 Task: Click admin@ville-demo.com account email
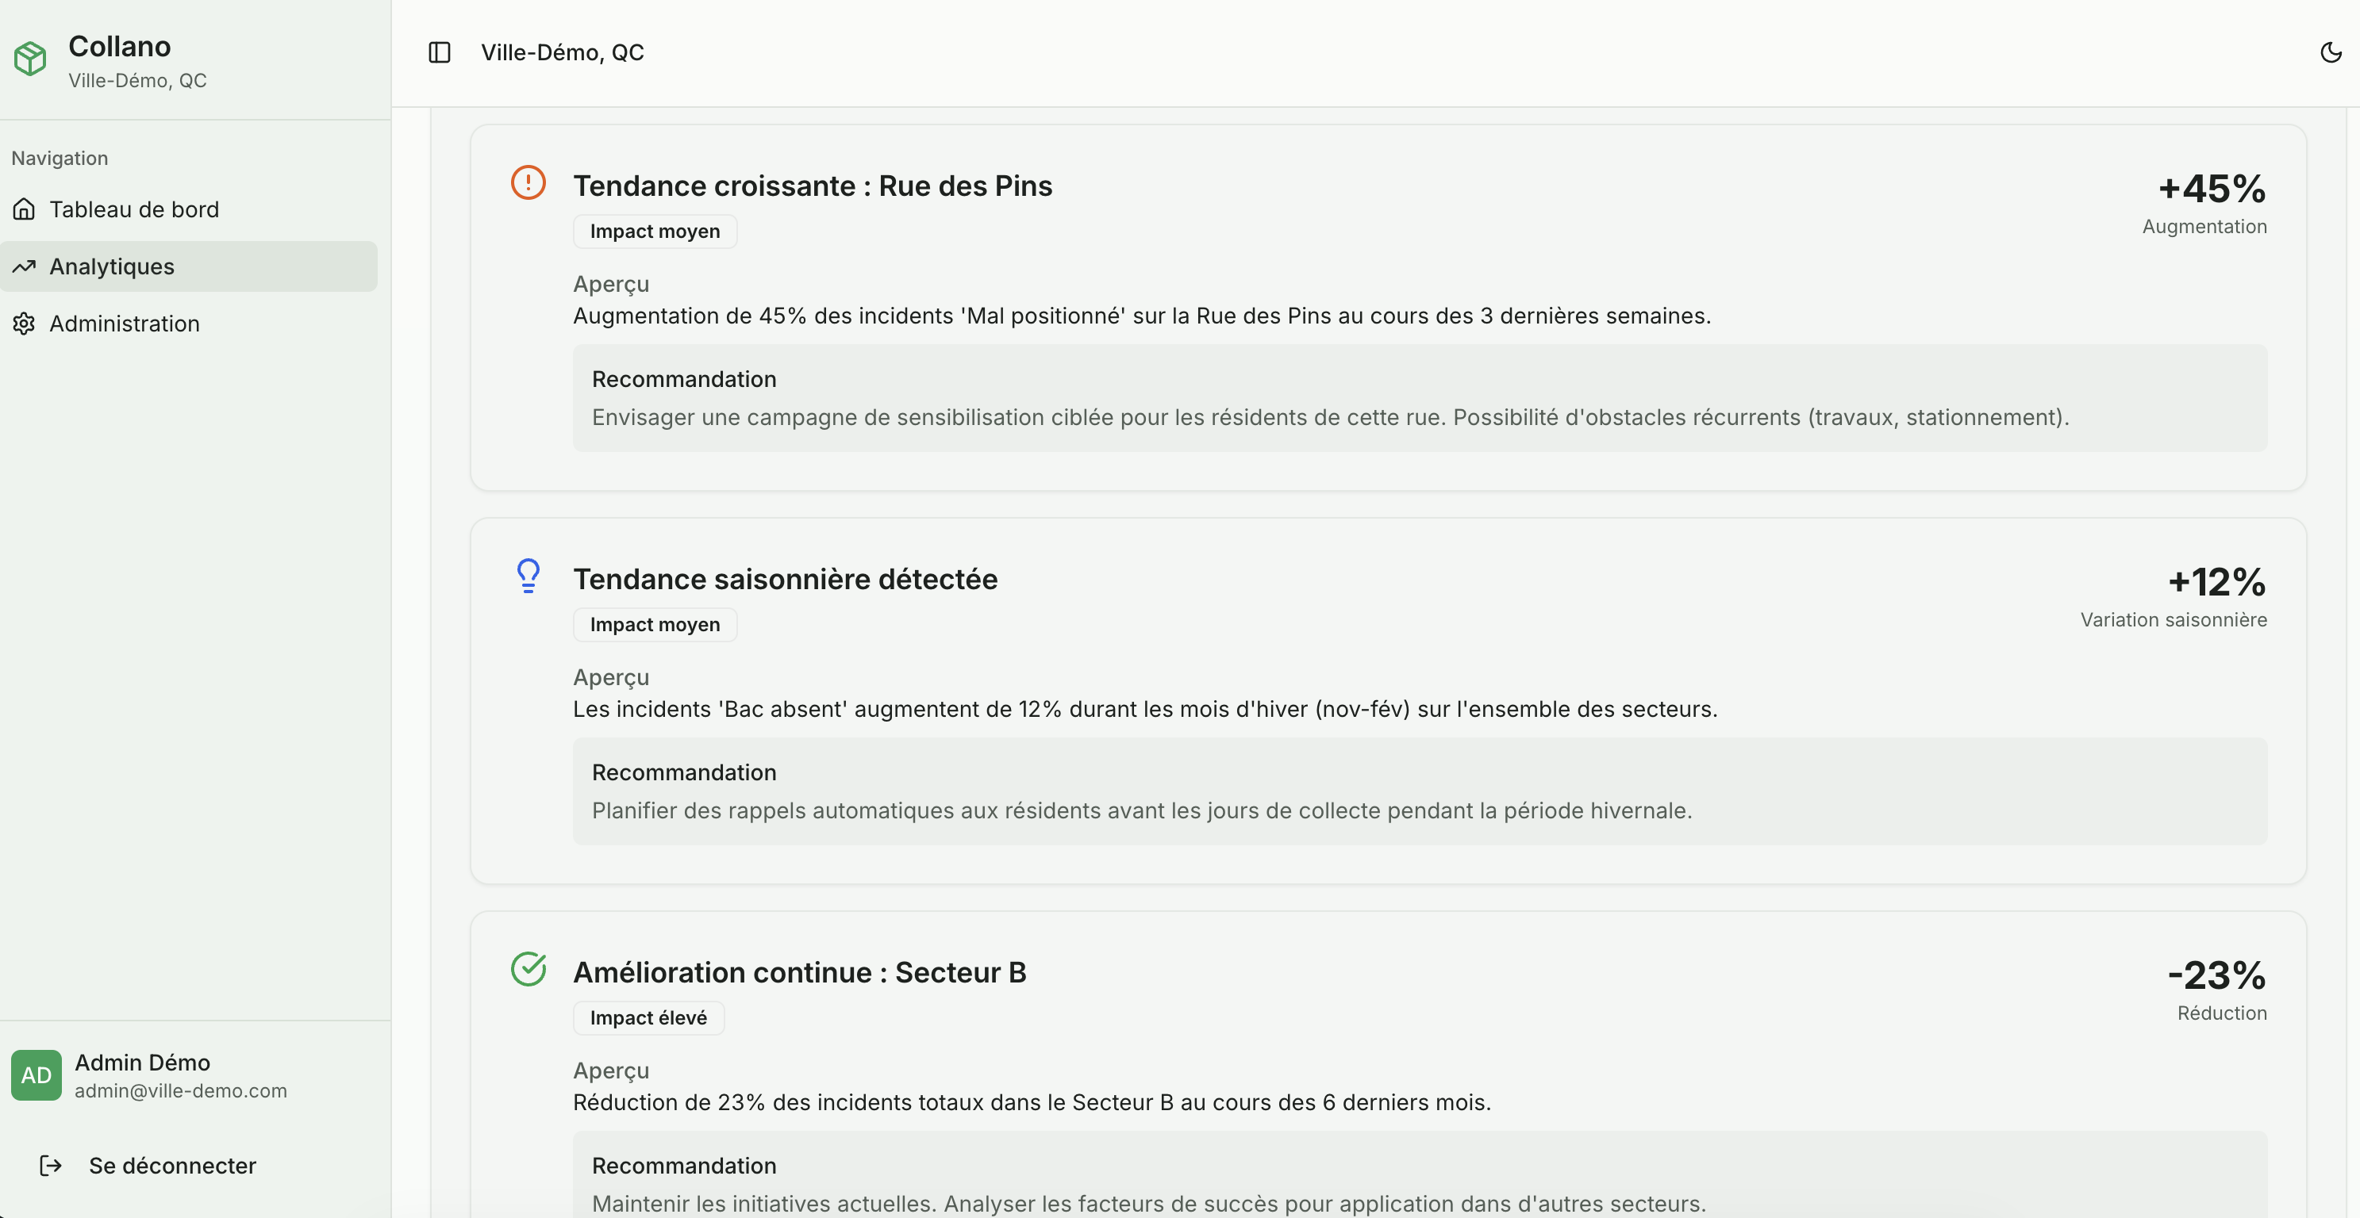pyautogui.click(x=180, y=1090)
